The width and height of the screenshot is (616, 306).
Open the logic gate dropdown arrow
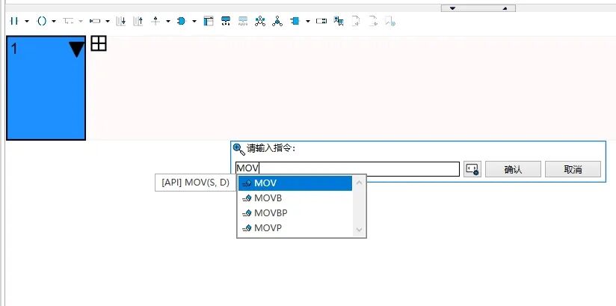[x=194, y=21]
